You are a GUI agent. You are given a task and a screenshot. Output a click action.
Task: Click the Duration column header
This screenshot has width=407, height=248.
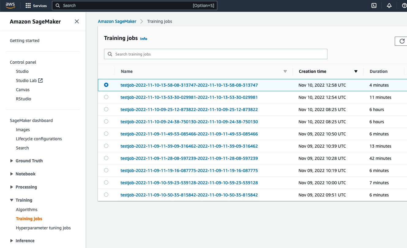(379, 71)
